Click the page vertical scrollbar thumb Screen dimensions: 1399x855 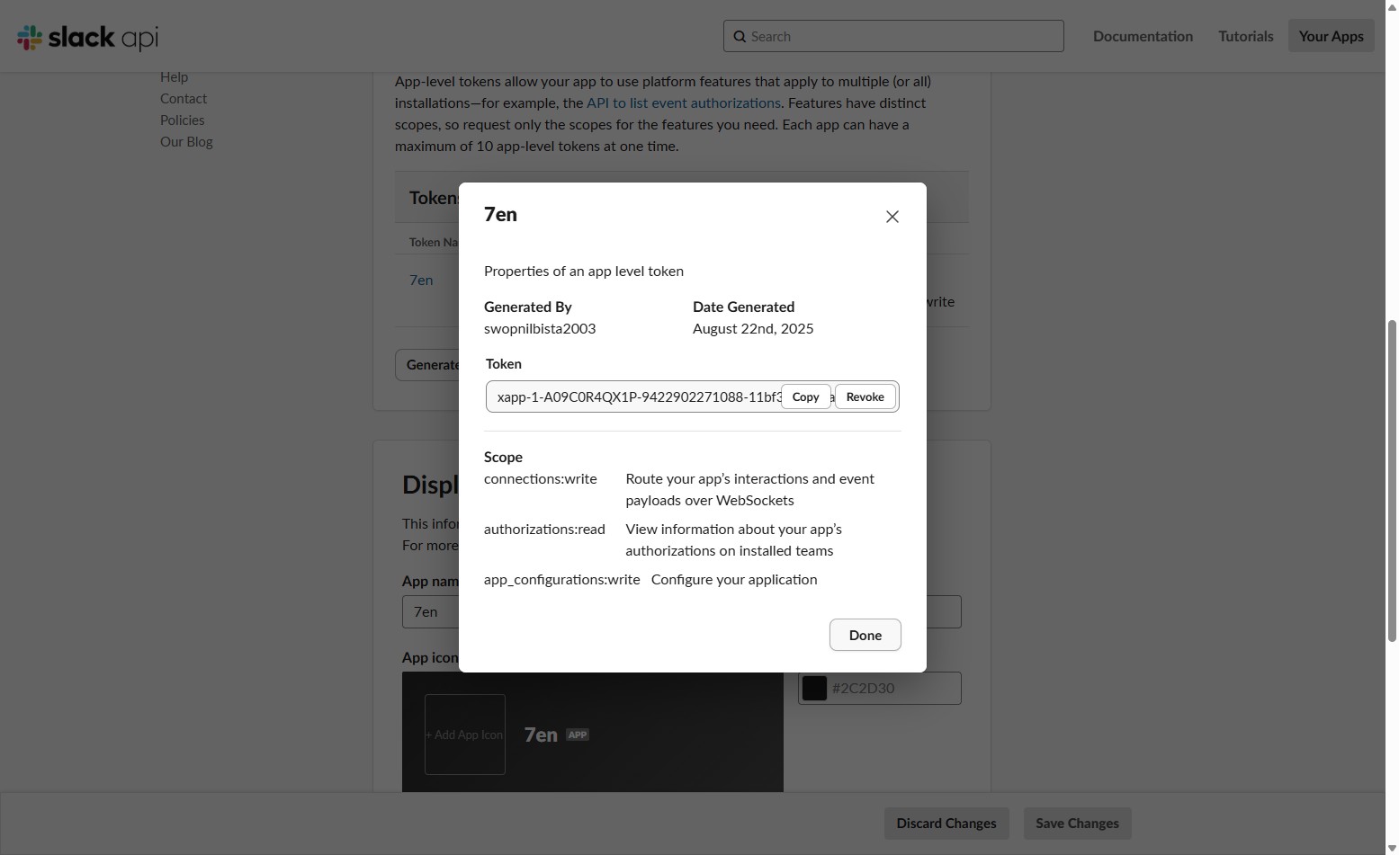tap(1392, 481)
